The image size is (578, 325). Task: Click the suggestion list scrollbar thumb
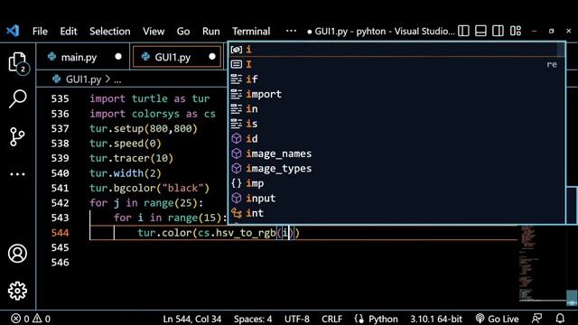561,50
